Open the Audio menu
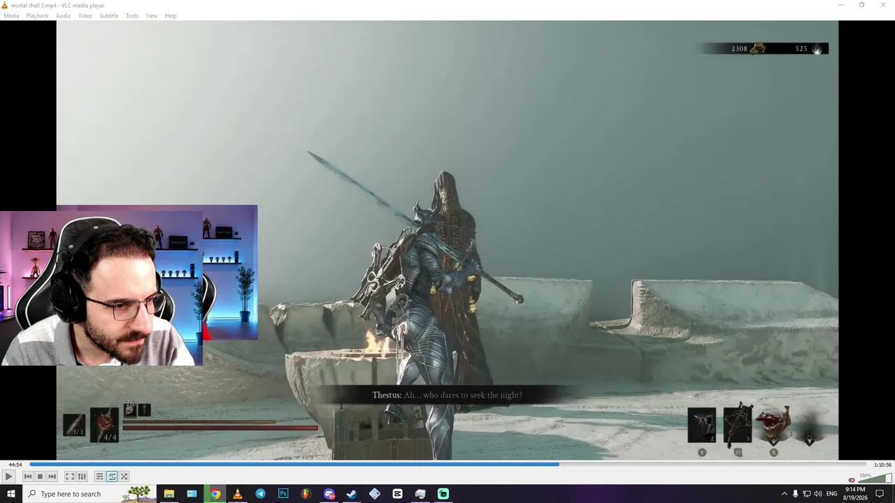This screenshot has height=503, width=895. [x=63, y=15]
